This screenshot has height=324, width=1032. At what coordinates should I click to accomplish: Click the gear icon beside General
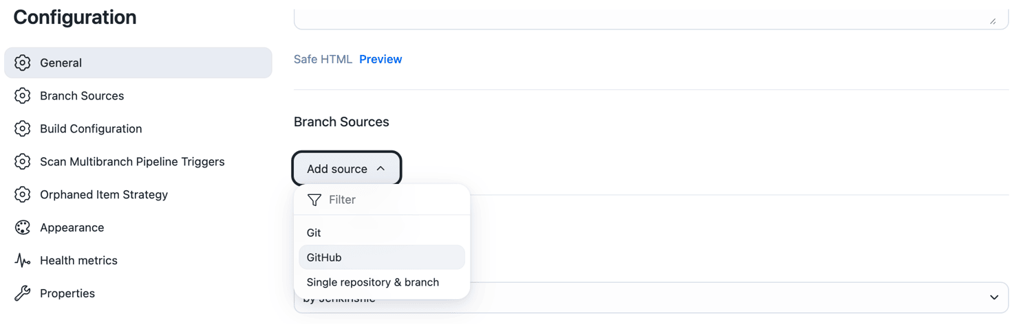[x=23, y=62]
